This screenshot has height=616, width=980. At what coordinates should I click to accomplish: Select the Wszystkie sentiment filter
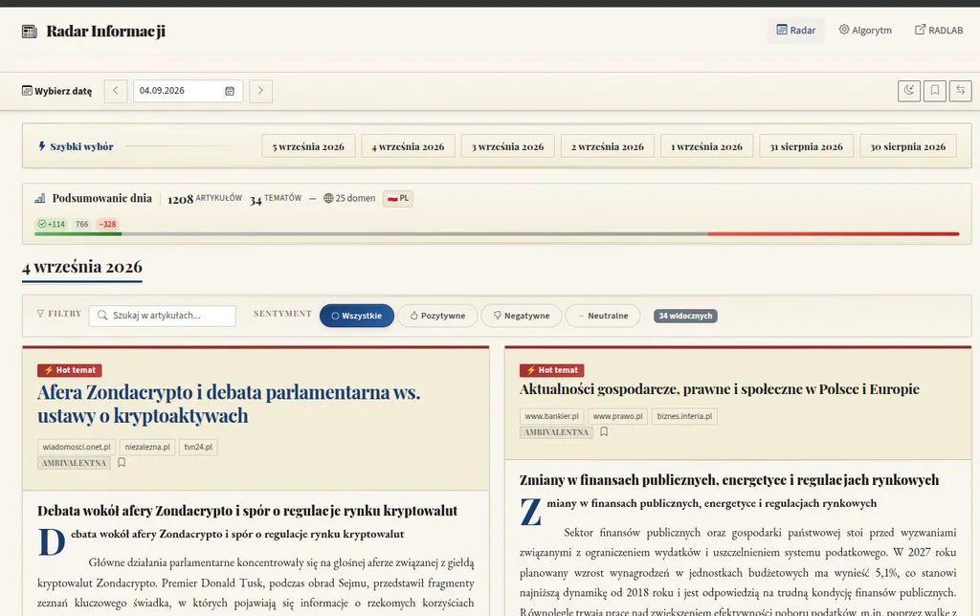click(357, 316)
